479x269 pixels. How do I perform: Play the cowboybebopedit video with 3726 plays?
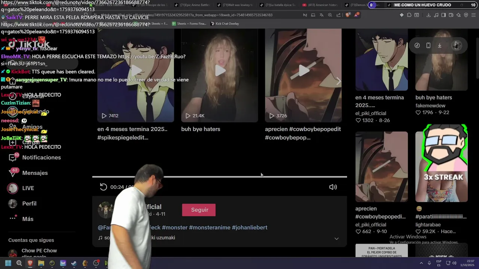pyautogui.click(x=303, y=75)
